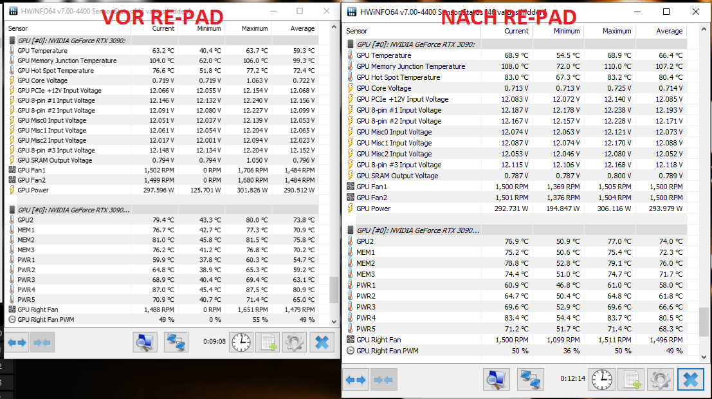712x399 pixels.
Task: Maximize the right HWiNFO64 window
Action: (x=666, y=12)
